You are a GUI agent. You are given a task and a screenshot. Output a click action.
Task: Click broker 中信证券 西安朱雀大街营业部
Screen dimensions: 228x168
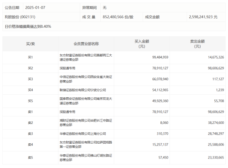click(x=86, y=79)
